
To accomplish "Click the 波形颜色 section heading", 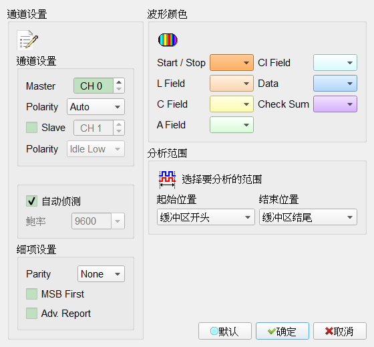I will [167, 14].
